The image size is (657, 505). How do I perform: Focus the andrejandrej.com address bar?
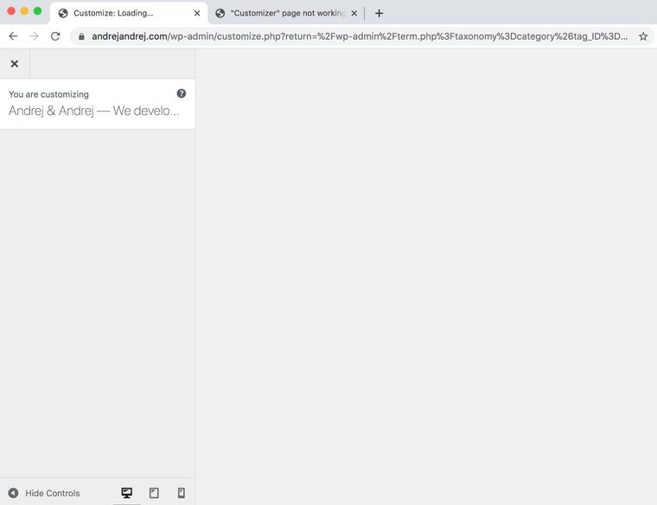tap(346, 36)
